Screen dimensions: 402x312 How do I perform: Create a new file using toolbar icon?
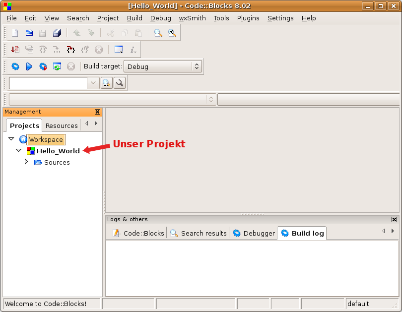(14, 33)
